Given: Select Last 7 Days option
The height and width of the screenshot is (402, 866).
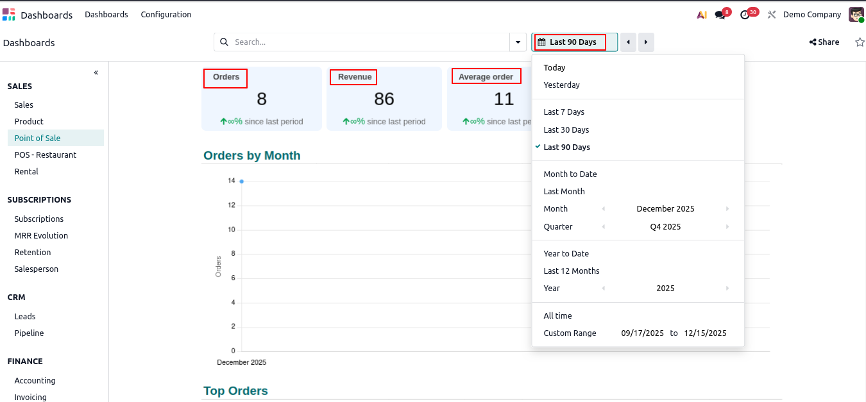Looking at the screenshot, I should click(564, 112).
